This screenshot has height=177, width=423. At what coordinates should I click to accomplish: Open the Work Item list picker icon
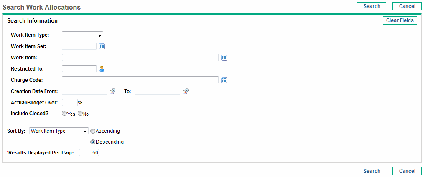coord(224,58)
